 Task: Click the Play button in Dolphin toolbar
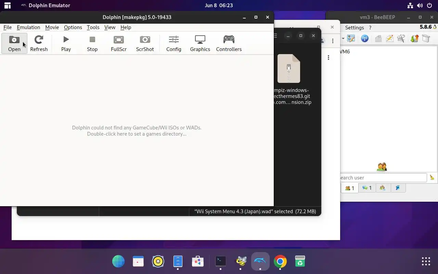[66, 43]
